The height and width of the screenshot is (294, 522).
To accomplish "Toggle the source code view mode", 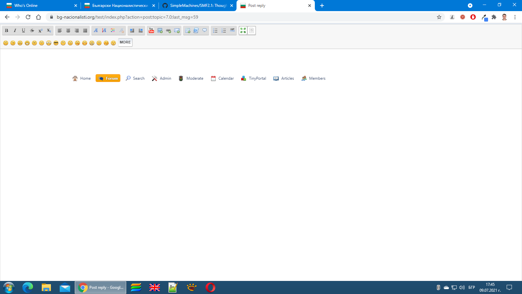I will pyautogui.click(x=251, y=30).
